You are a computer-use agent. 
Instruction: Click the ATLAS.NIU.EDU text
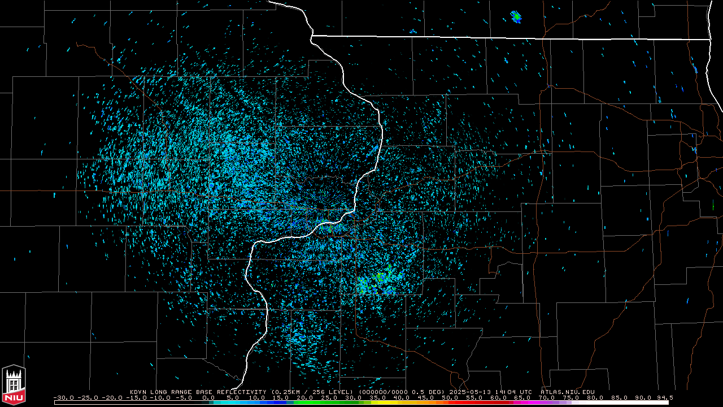tap(568, 392)
